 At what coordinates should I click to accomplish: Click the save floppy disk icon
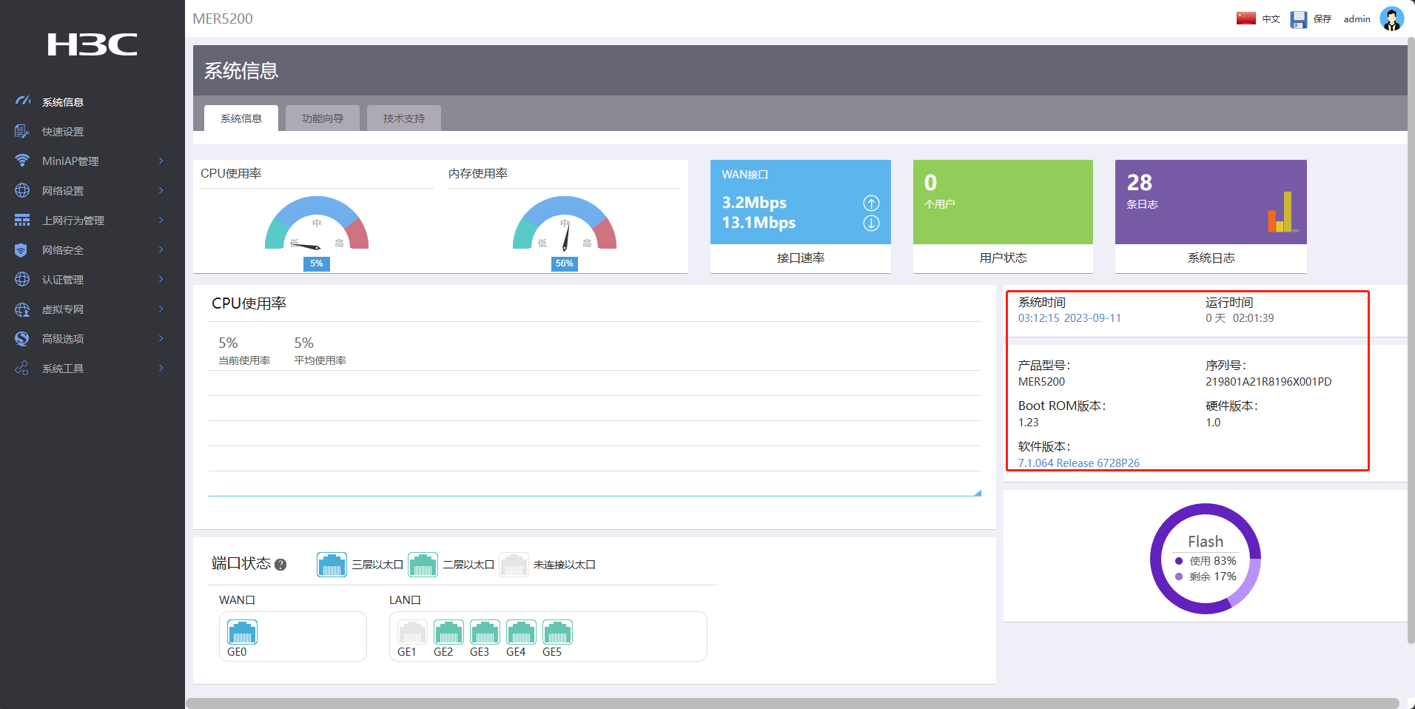tap(1298, 19)
